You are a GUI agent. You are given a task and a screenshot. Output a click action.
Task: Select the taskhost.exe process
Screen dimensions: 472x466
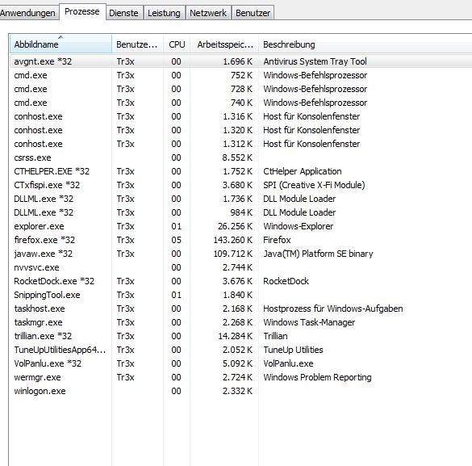tap(240, 309)
